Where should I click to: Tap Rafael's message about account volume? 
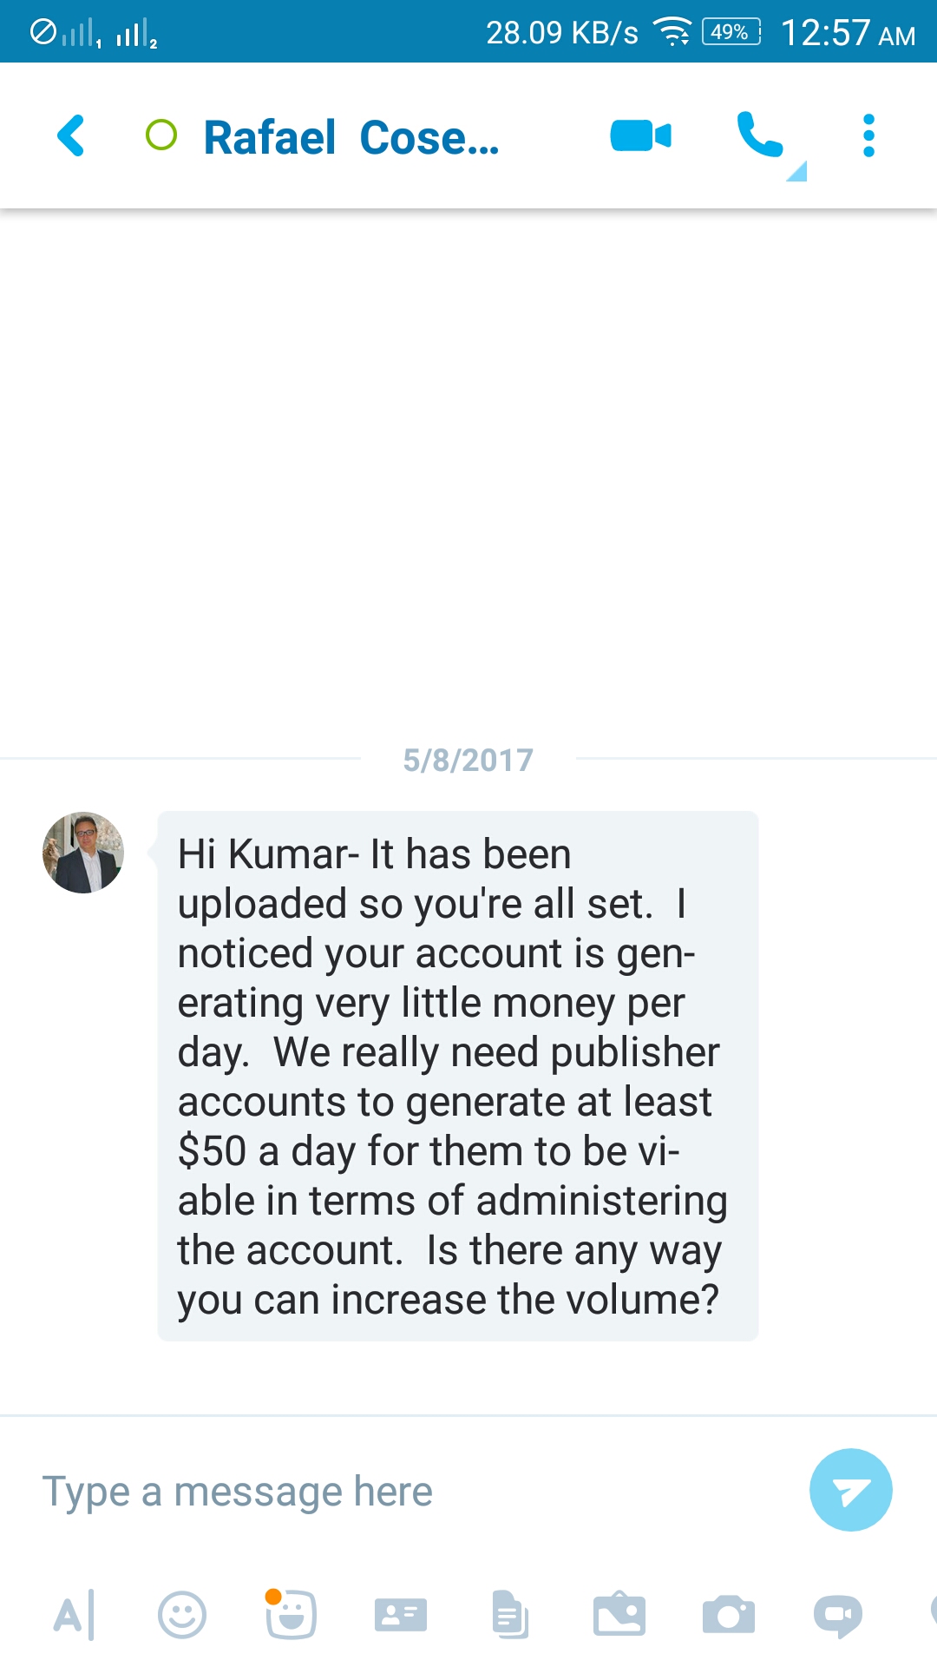[457, 1077]
